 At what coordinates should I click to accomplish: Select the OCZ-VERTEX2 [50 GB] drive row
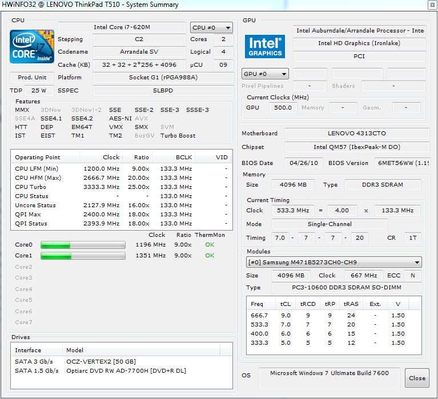[x=121, y=361]
